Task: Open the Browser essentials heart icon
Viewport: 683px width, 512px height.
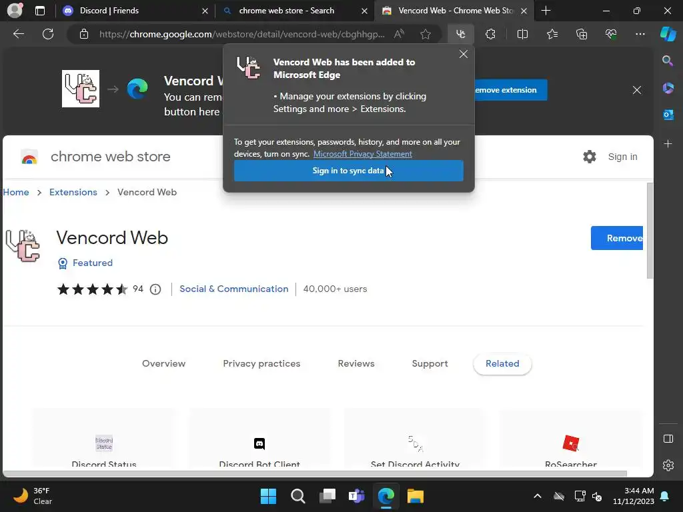Action: [x=611, y=34]
